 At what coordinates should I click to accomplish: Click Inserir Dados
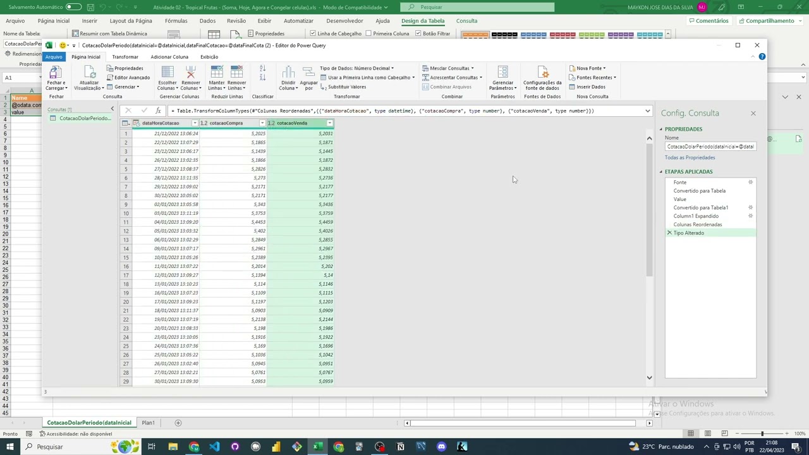coord(587,87)
